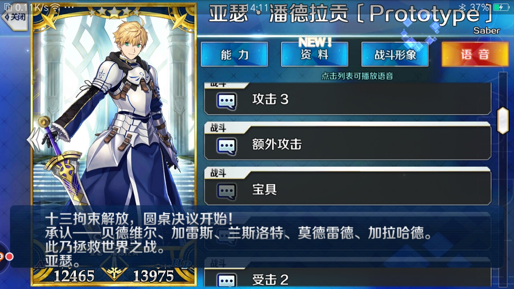Switch to the 战斗形象 tab
The width and height of the screenshot is (514, 289).
tap(395, 54)
